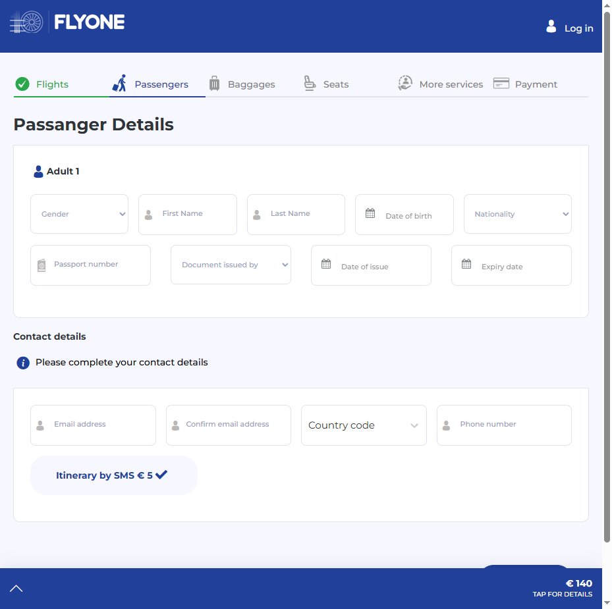Click the Log in link

(578, 28)
